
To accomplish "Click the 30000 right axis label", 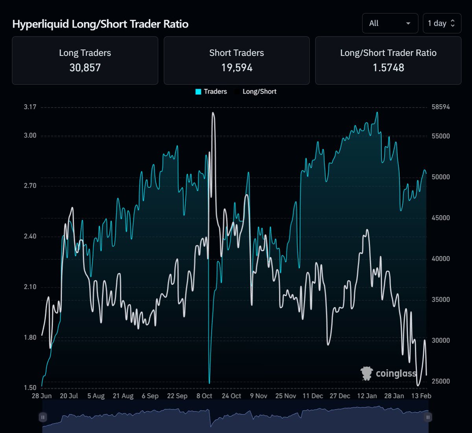I will pos(441,340).
